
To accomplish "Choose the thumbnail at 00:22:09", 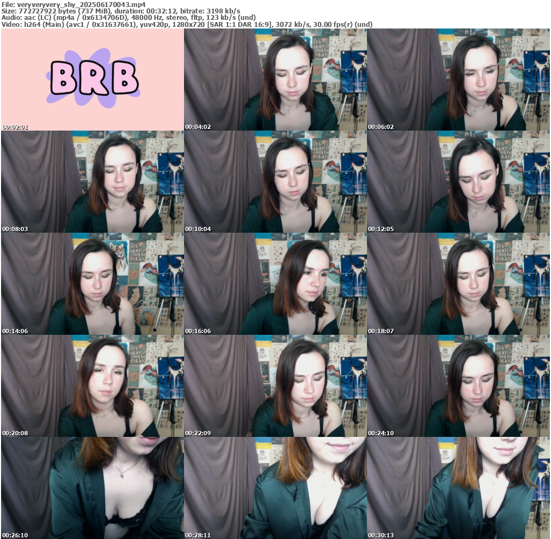I will pos(275,386).
